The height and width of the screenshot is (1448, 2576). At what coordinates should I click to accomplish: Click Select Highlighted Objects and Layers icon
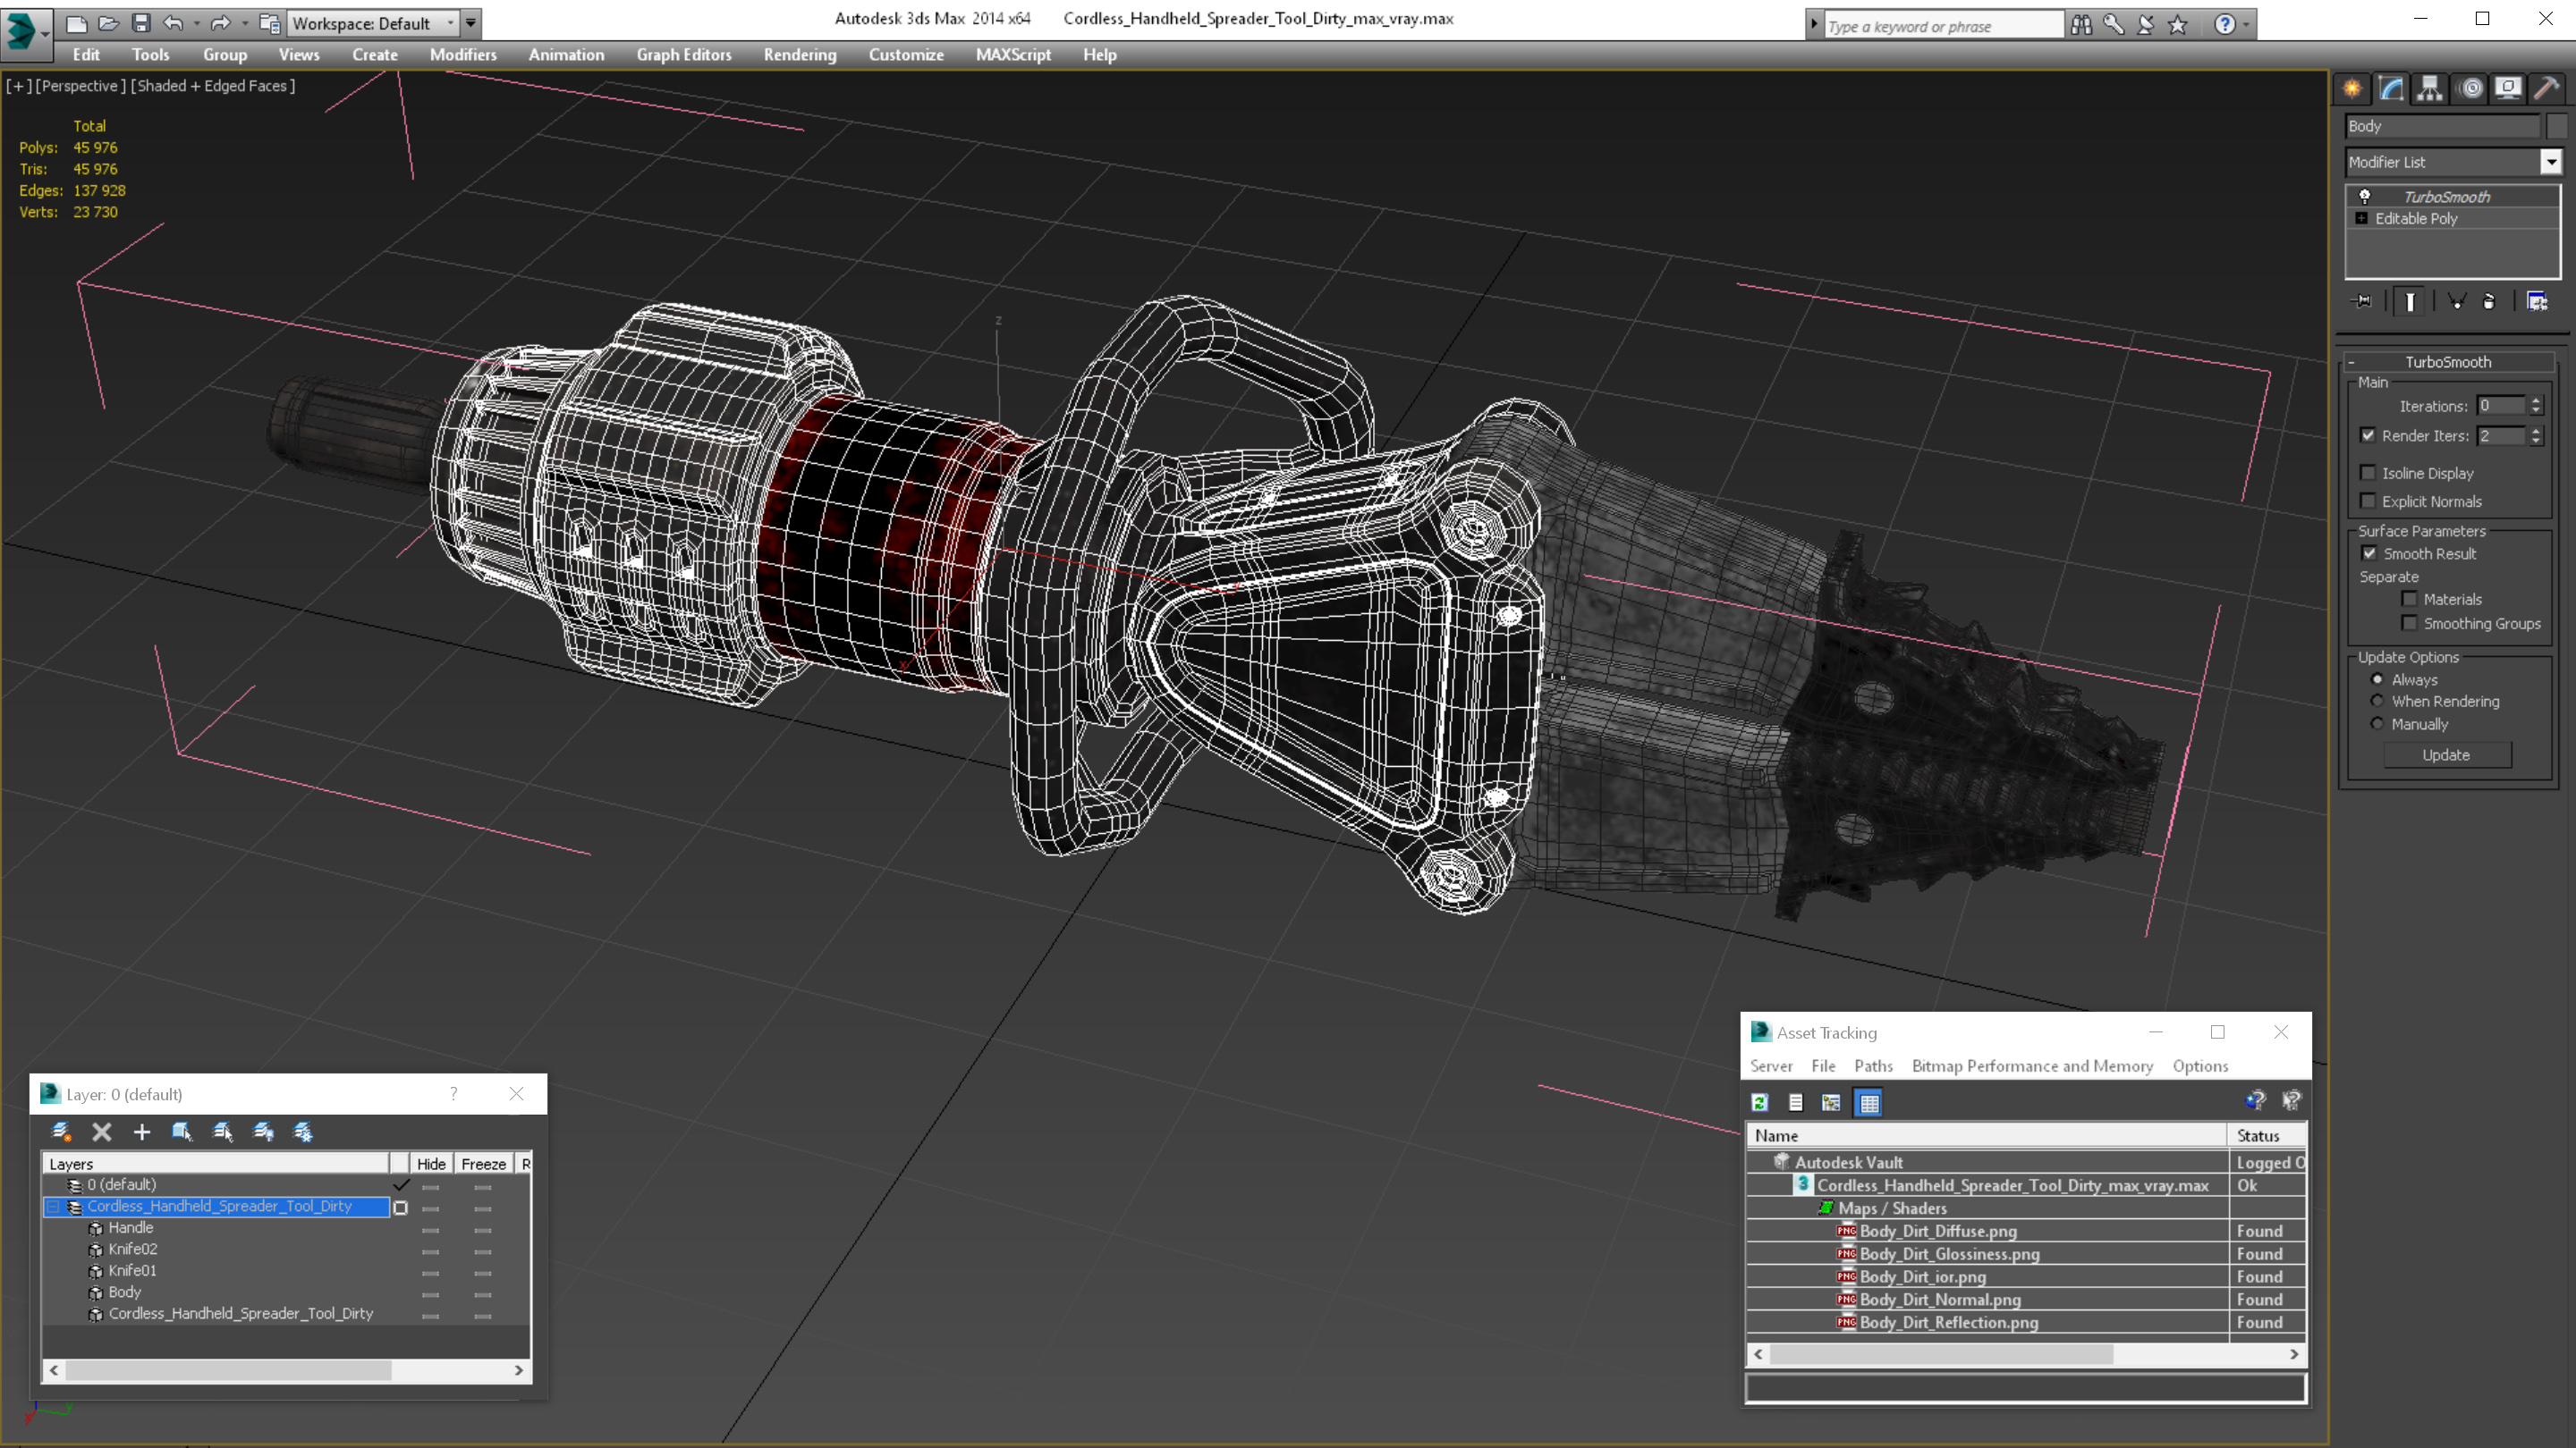coord(182,1132)
